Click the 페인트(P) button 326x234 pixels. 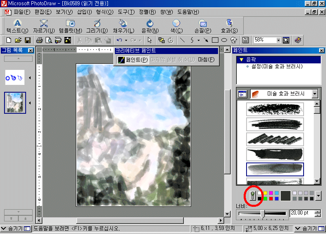pyautogui.click(x=133, y=60)
